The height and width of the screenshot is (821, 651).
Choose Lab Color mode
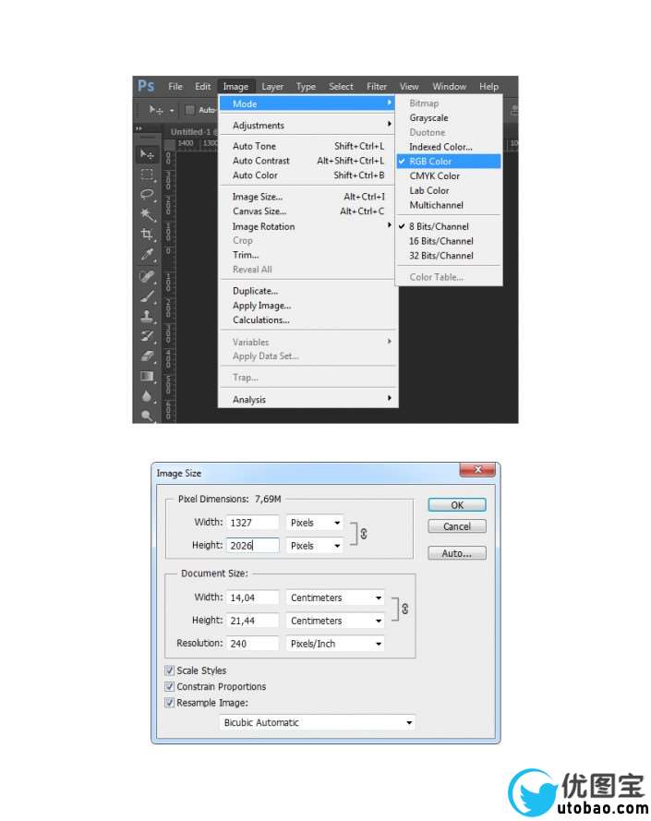tap(449, 190)
